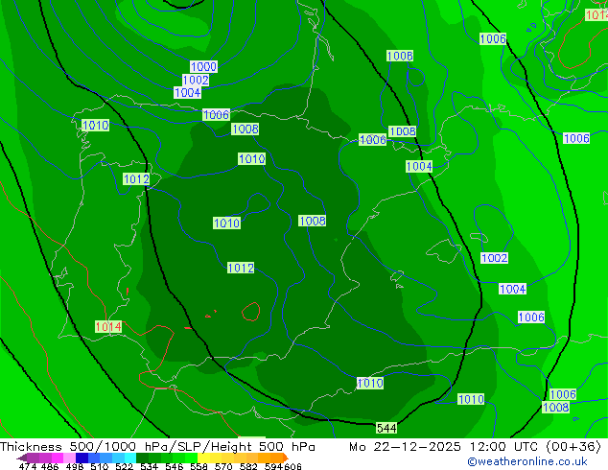Click the 1004 label on the southern French coast
The width and height of the screenshot is (608, 470).
pos(419,166)
